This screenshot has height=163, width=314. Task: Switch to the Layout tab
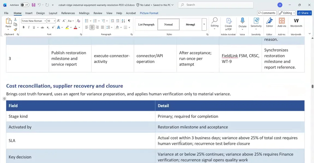click(x=53, y=13)
